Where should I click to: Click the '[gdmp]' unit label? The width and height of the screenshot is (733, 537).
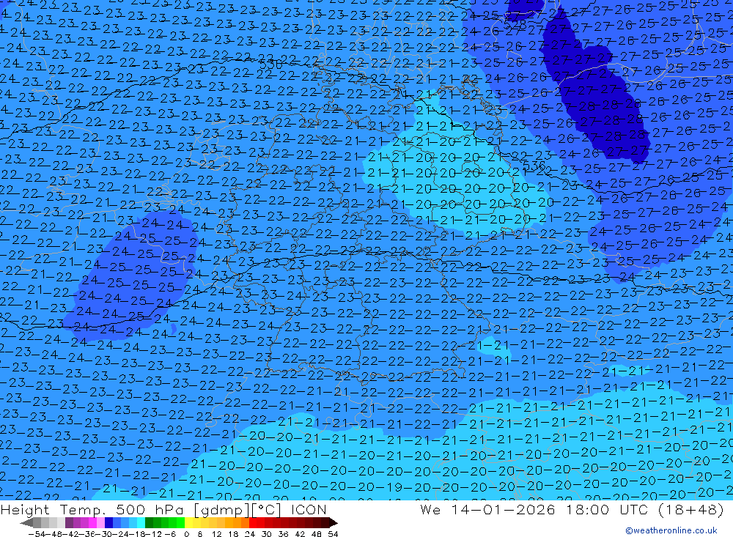222,511
